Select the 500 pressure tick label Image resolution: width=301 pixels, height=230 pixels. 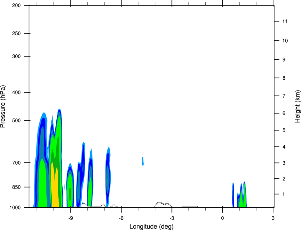click(x=16, y=120)
